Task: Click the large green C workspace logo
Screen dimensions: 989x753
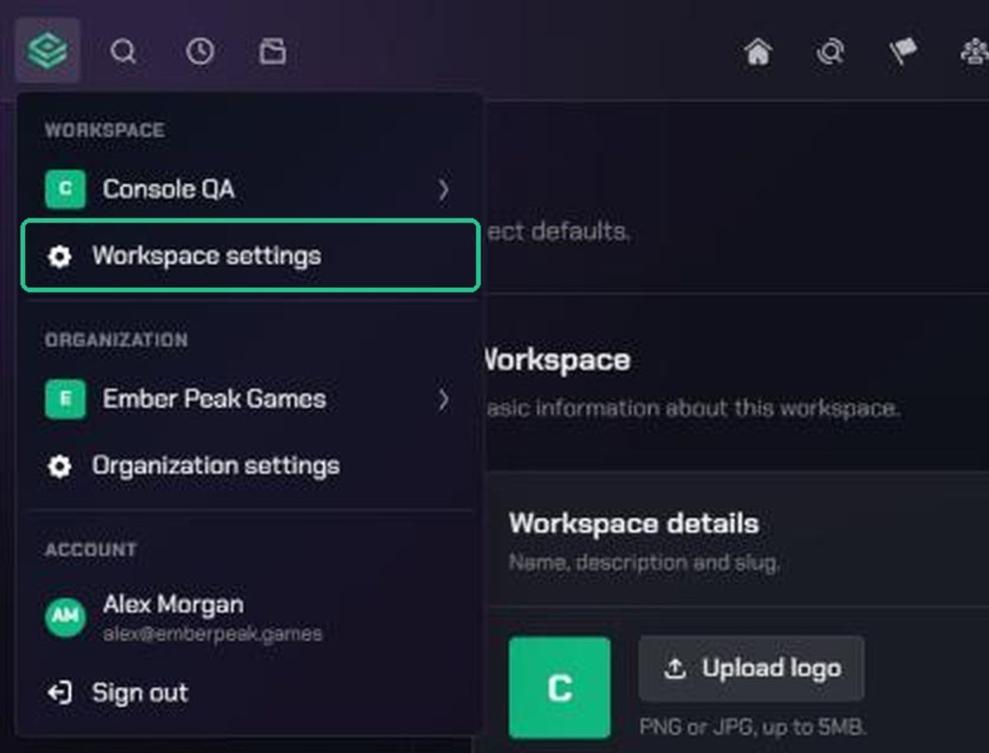Action: (x=560, y=687)
